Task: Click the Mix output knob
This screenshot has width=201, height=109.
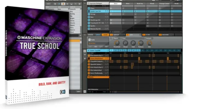Action: tap(150, 43)
